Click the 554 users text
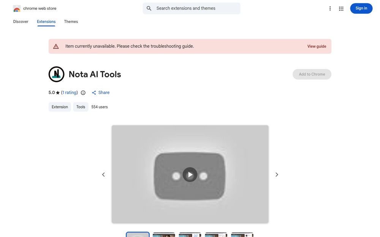This screenshot has height=237, width=380. [x=100, y=107]
